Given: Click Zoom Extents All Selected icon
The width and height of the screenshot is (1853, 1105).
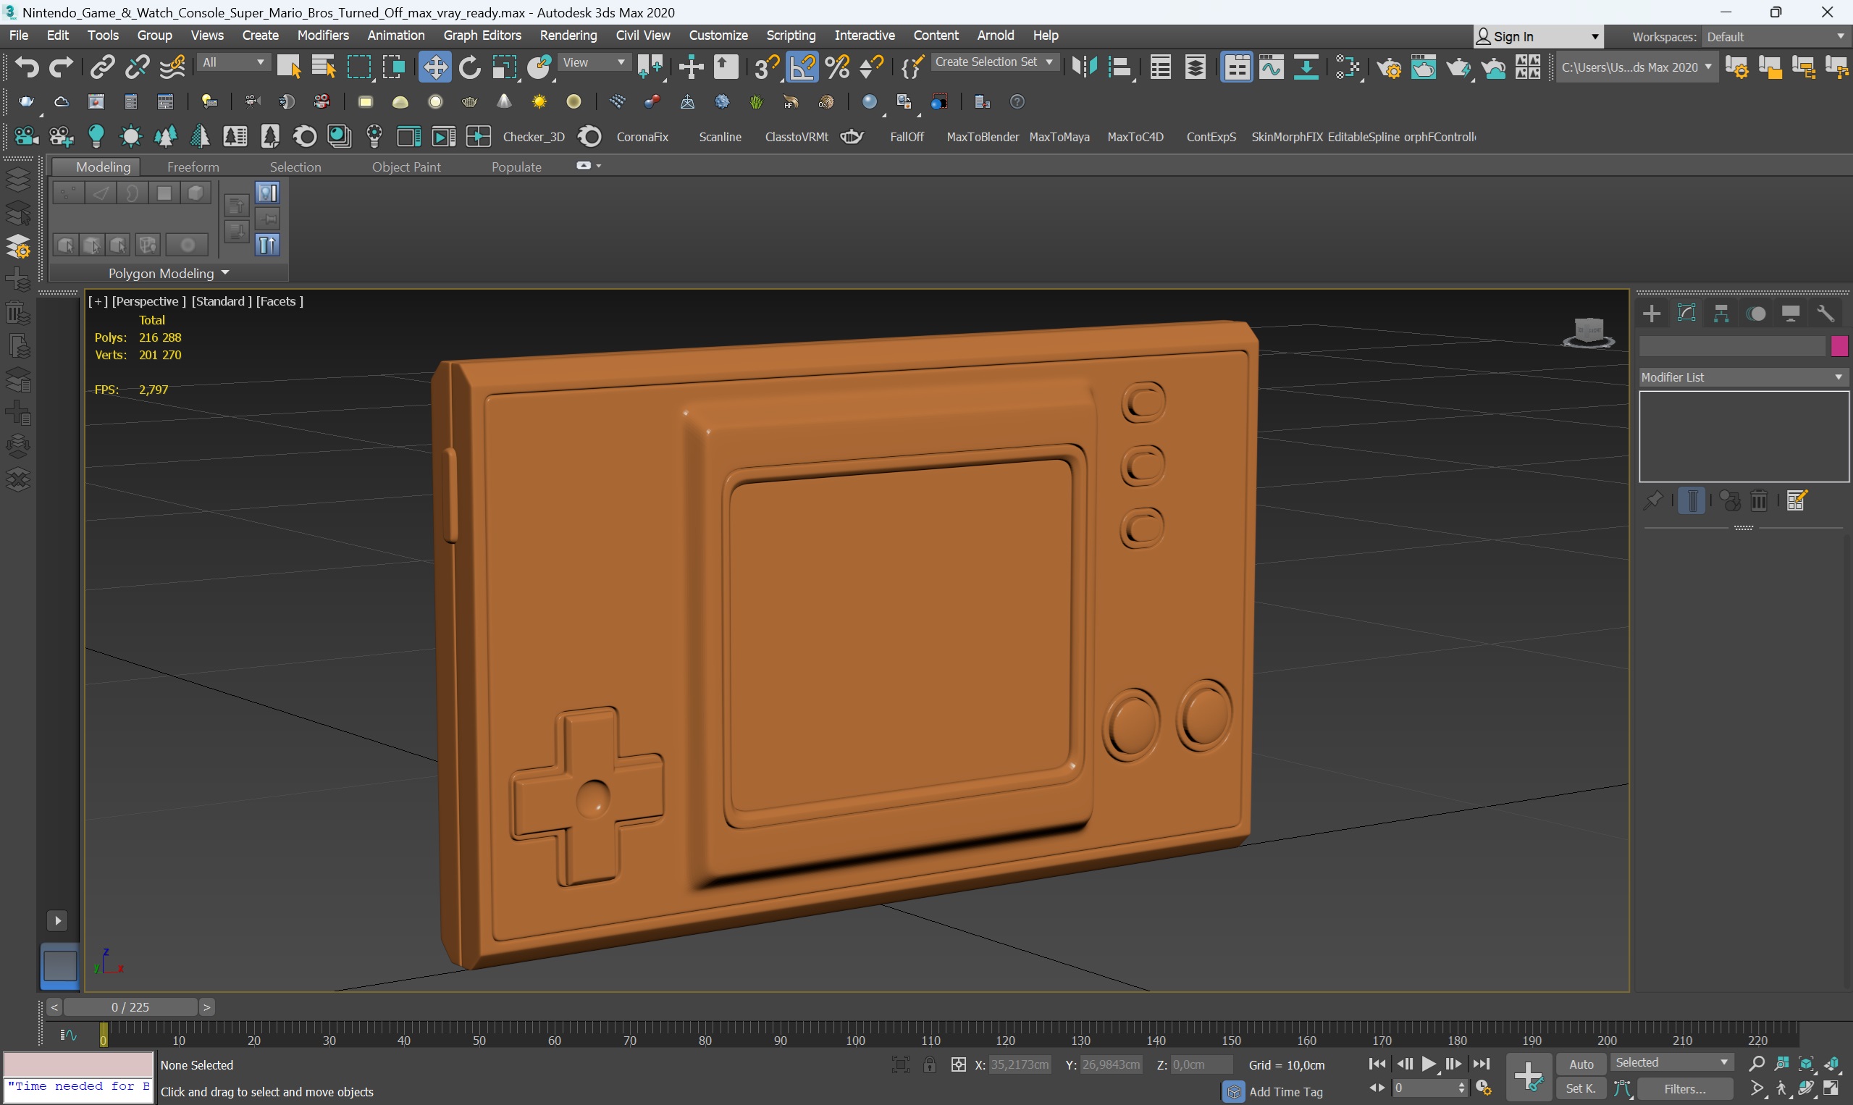Looking at the screenshot, I should (x=1831, y=1064).
